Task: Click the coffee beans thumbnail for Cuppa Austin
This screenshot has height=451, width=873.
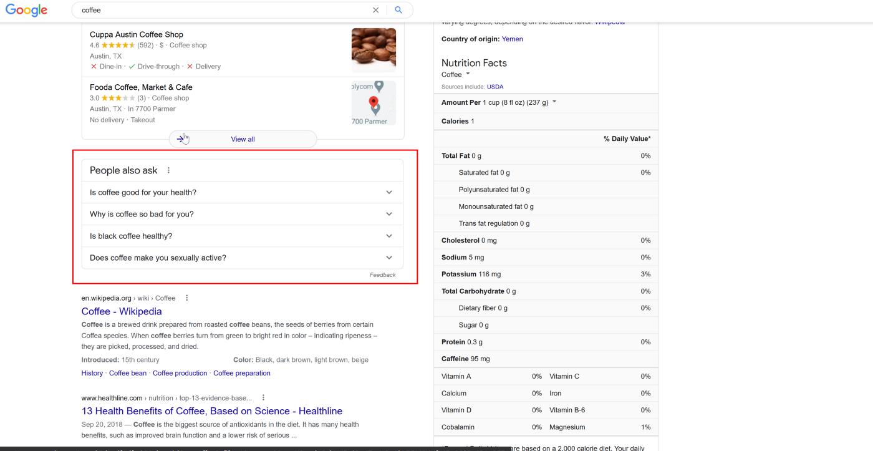Action: 373,50
